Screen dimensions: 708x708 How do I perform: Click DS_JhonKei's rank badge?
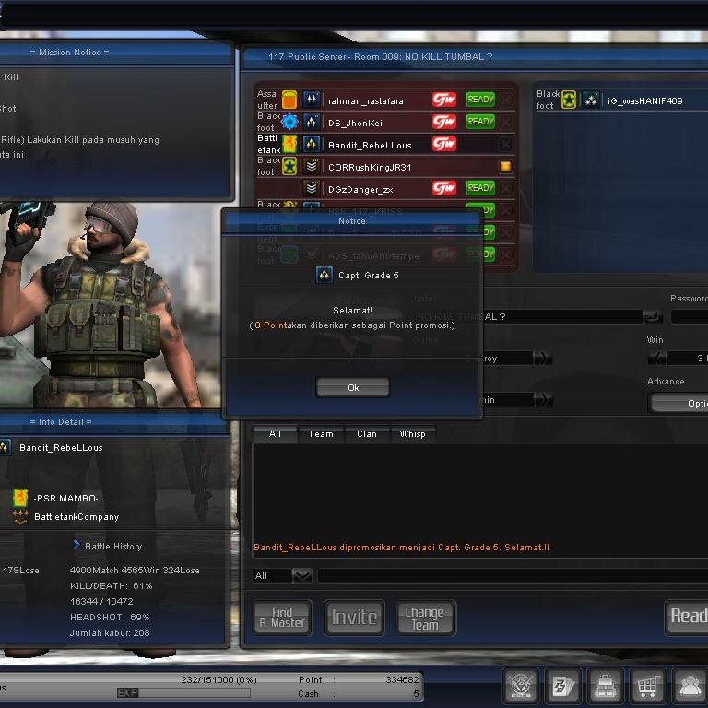(x=311, y=122)
